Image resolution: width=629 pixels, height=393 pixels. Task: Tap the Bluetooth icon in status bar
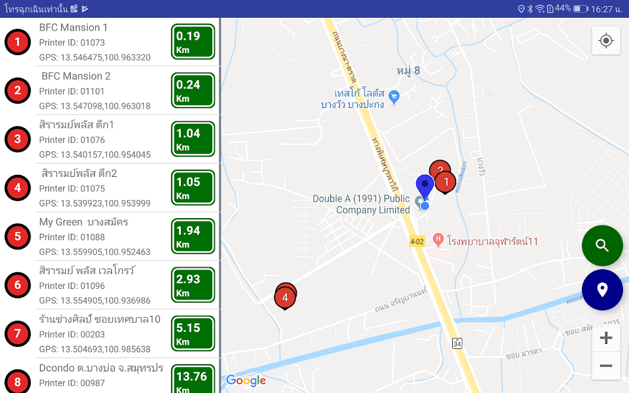pos(530,9)
